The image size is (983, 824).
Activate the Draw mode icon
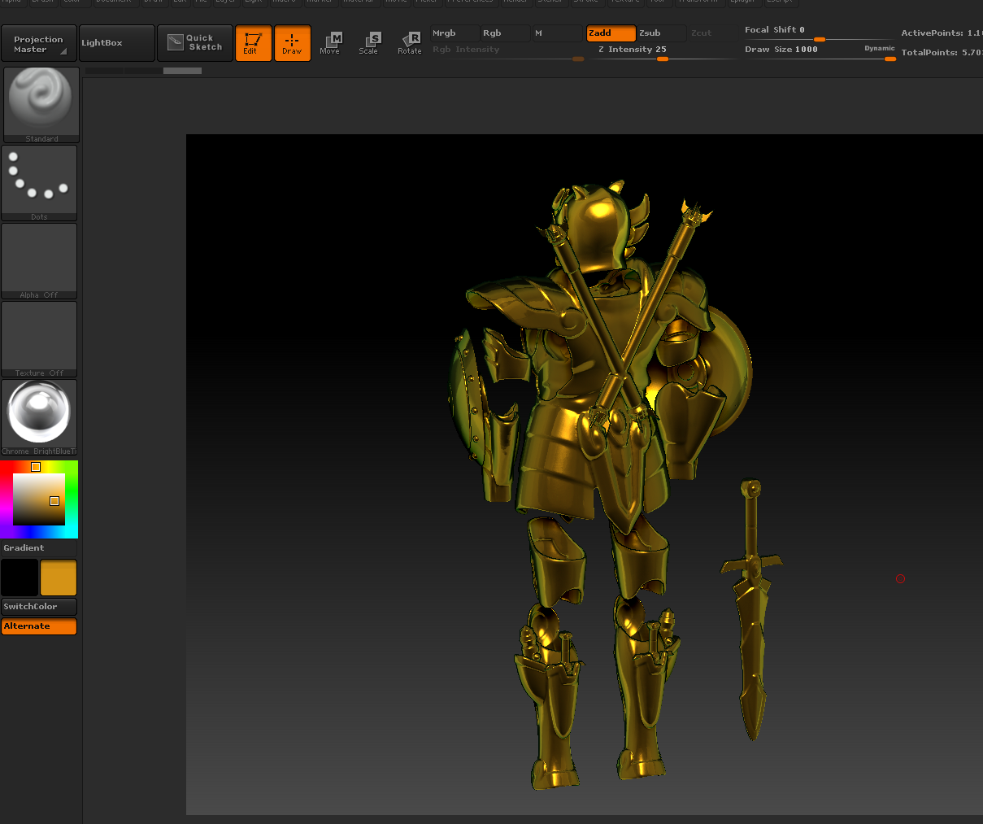pyautogui.click(x=292, y=43)
